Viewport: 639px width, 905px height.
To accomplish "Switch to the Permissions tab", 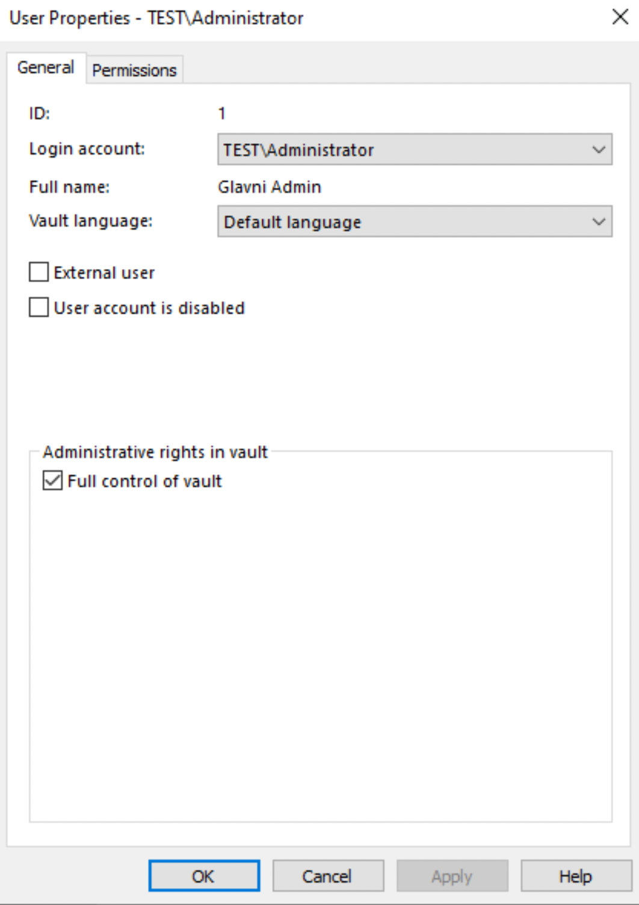I will (x=134, y=70).
